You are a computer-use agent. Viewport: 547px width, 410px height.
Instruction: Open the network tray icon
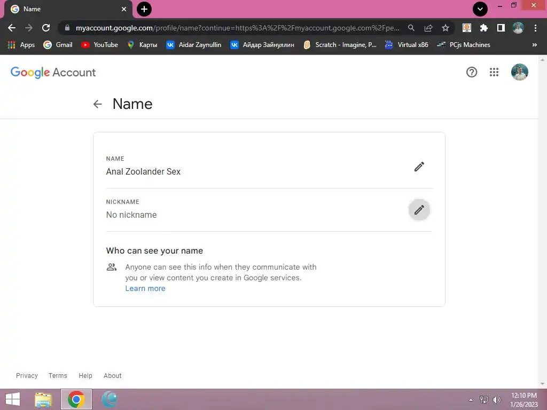coord(483,399)
